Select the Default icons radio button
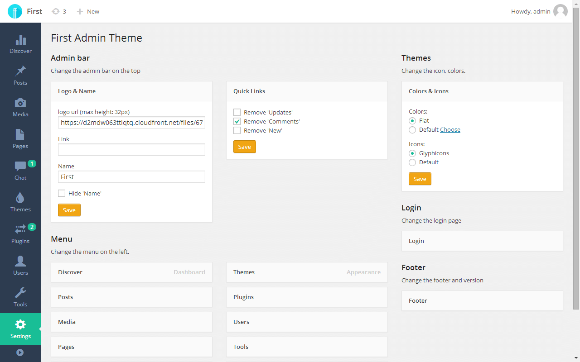The width and height of the screenshot is (580, 362). click(412, 162)
